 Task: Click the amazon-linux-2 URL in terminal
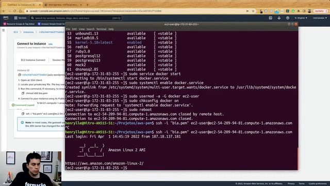tap(104, 163)
